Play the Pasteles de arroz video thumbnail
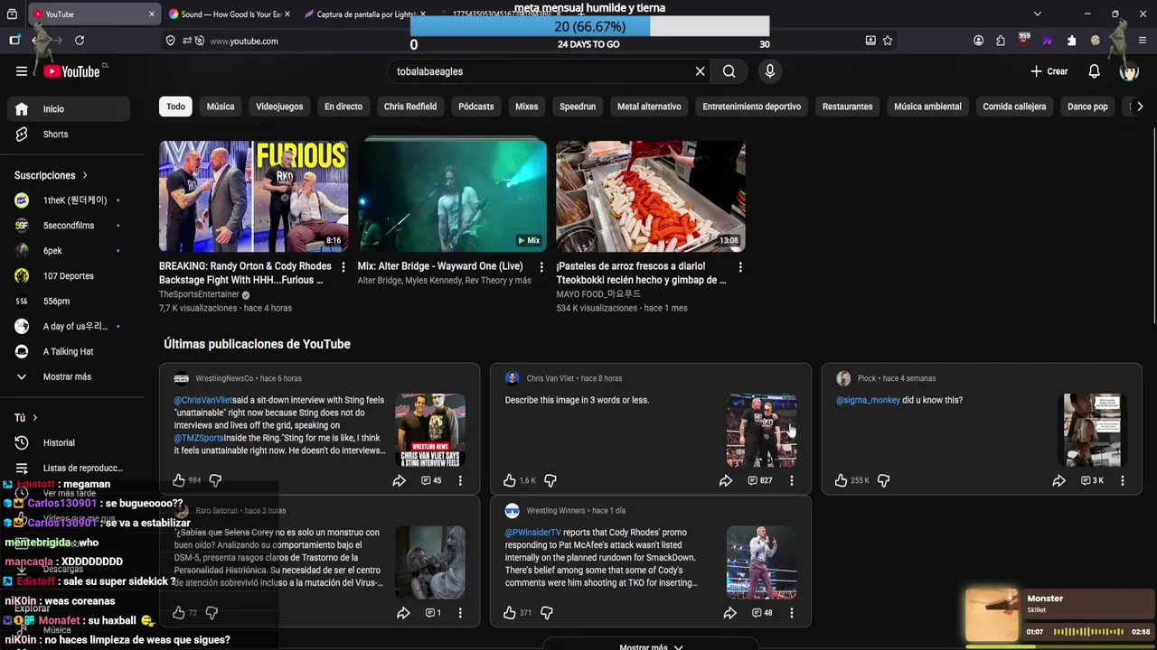 point(651,196)
